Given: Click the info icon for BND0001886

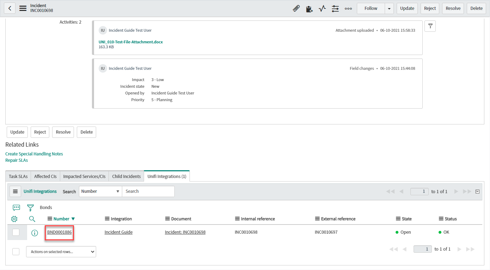Looking at the screenshot, I should pyautogui.click(x=35, y=233).
